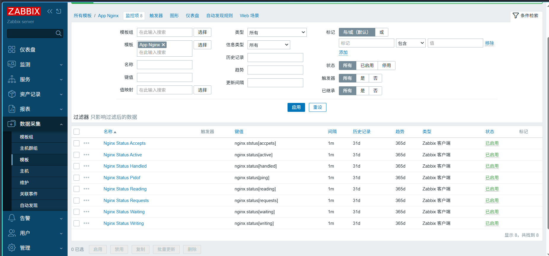Collapse the 数据采集 sidebar section chevron
The width and height of the screenshot is (549, 256).
[61, 124]
